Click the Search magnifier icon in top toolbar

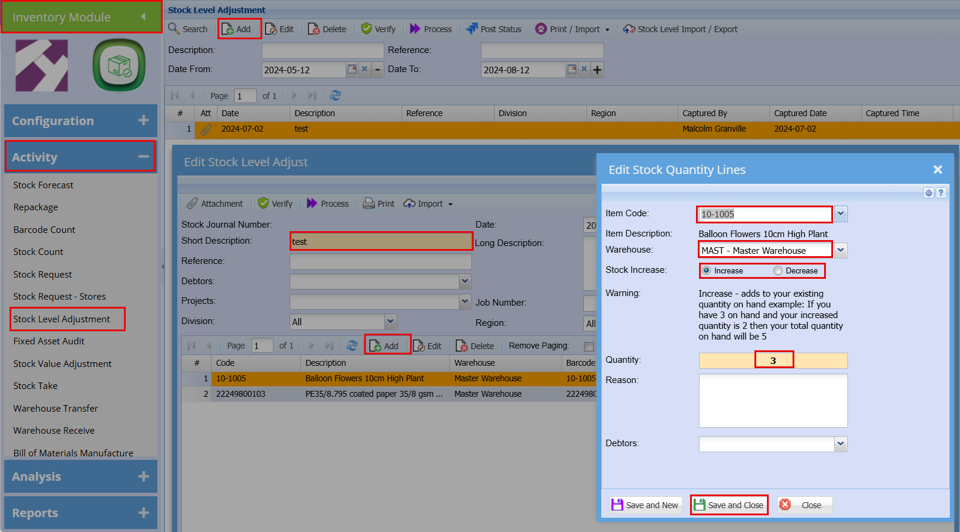click(x=174, y=29)
